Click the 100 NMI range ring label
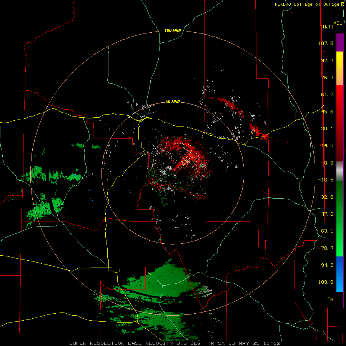The height and width of the screenshot is (346, 346). (173, 30)
